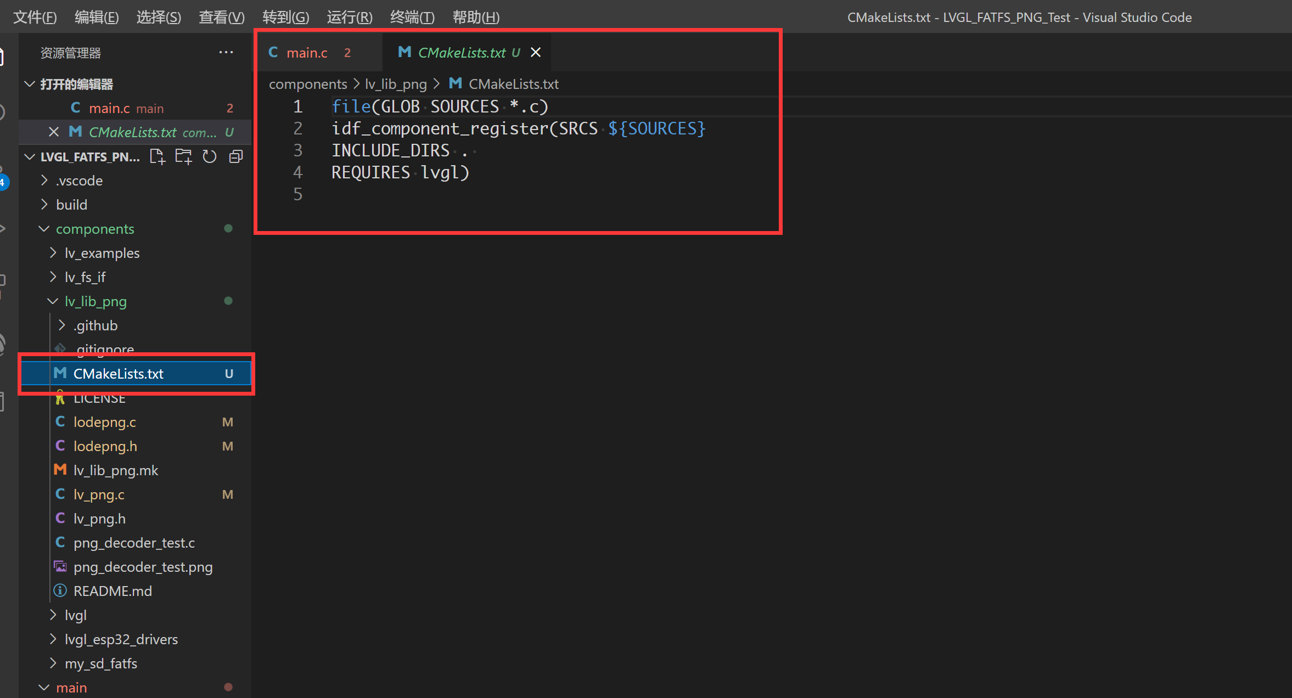
Task: Expand the build folder
Action: coord(71,205)
